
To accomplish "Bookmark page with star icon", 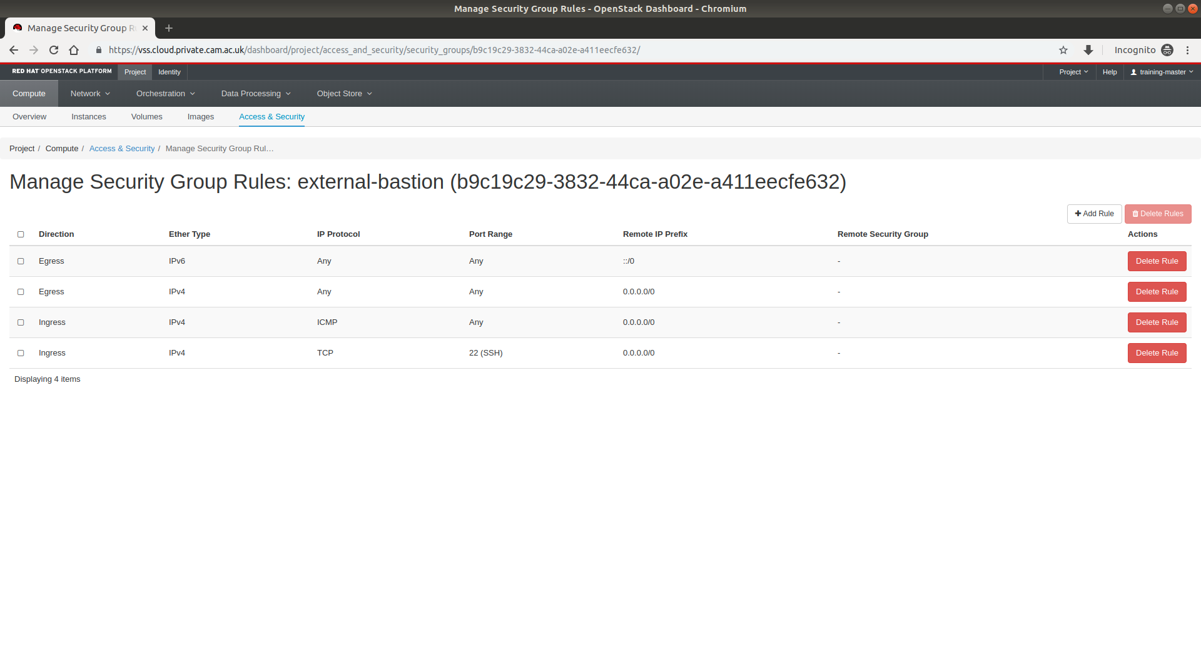I will [x=1063, y=50].
